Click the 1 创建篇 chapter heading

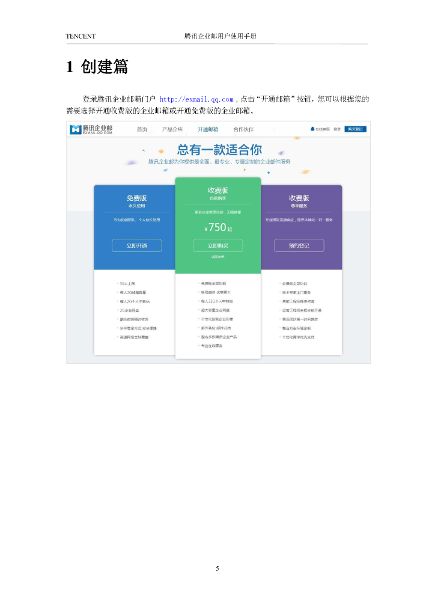(97, 67)
